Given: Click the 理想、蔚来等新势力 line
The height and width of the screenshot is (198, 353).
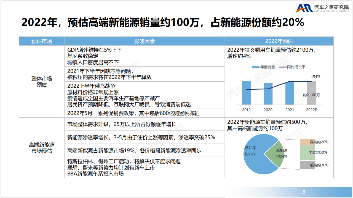Looking at the screenshot, I should coord(111,167).
